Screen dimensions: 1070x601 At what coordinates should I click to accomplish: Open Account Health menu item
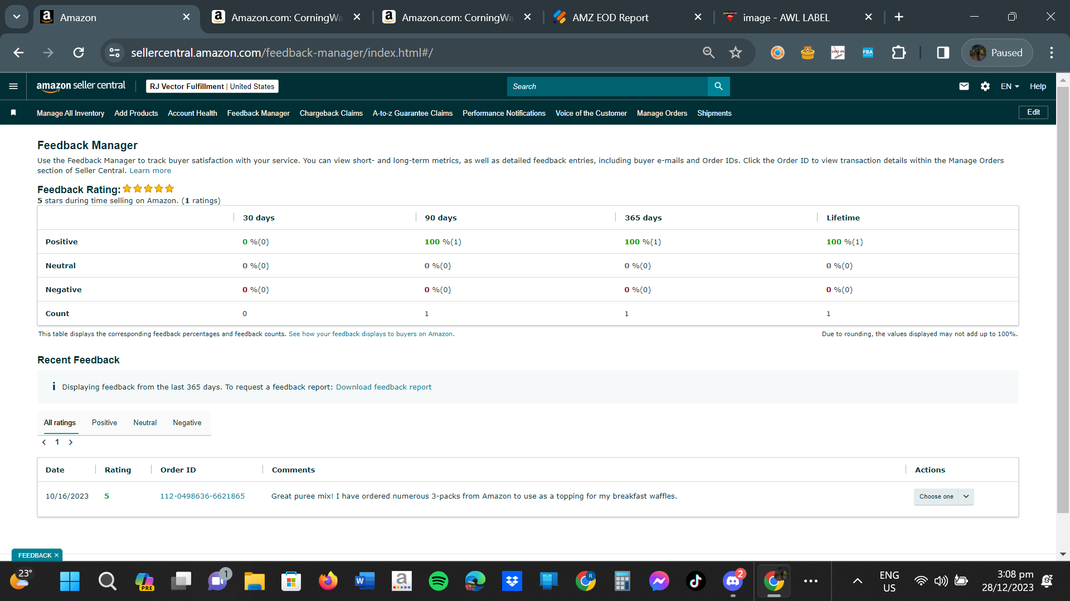pyautogui.click(x=192, y=113)
